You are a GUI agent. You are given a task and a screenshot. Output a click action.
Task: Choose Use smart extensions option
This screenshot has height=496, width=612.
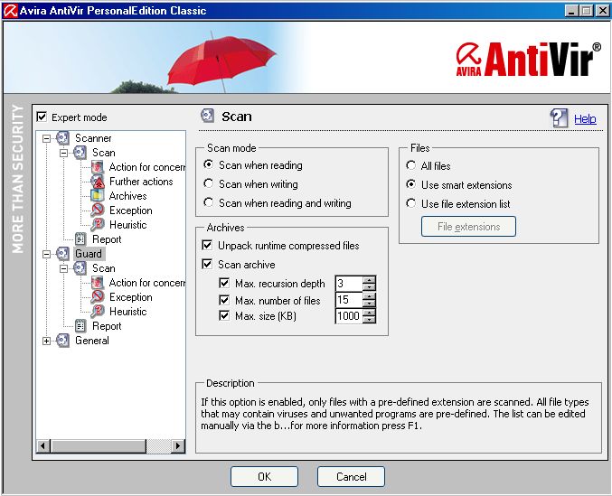[x=410, y=184]
